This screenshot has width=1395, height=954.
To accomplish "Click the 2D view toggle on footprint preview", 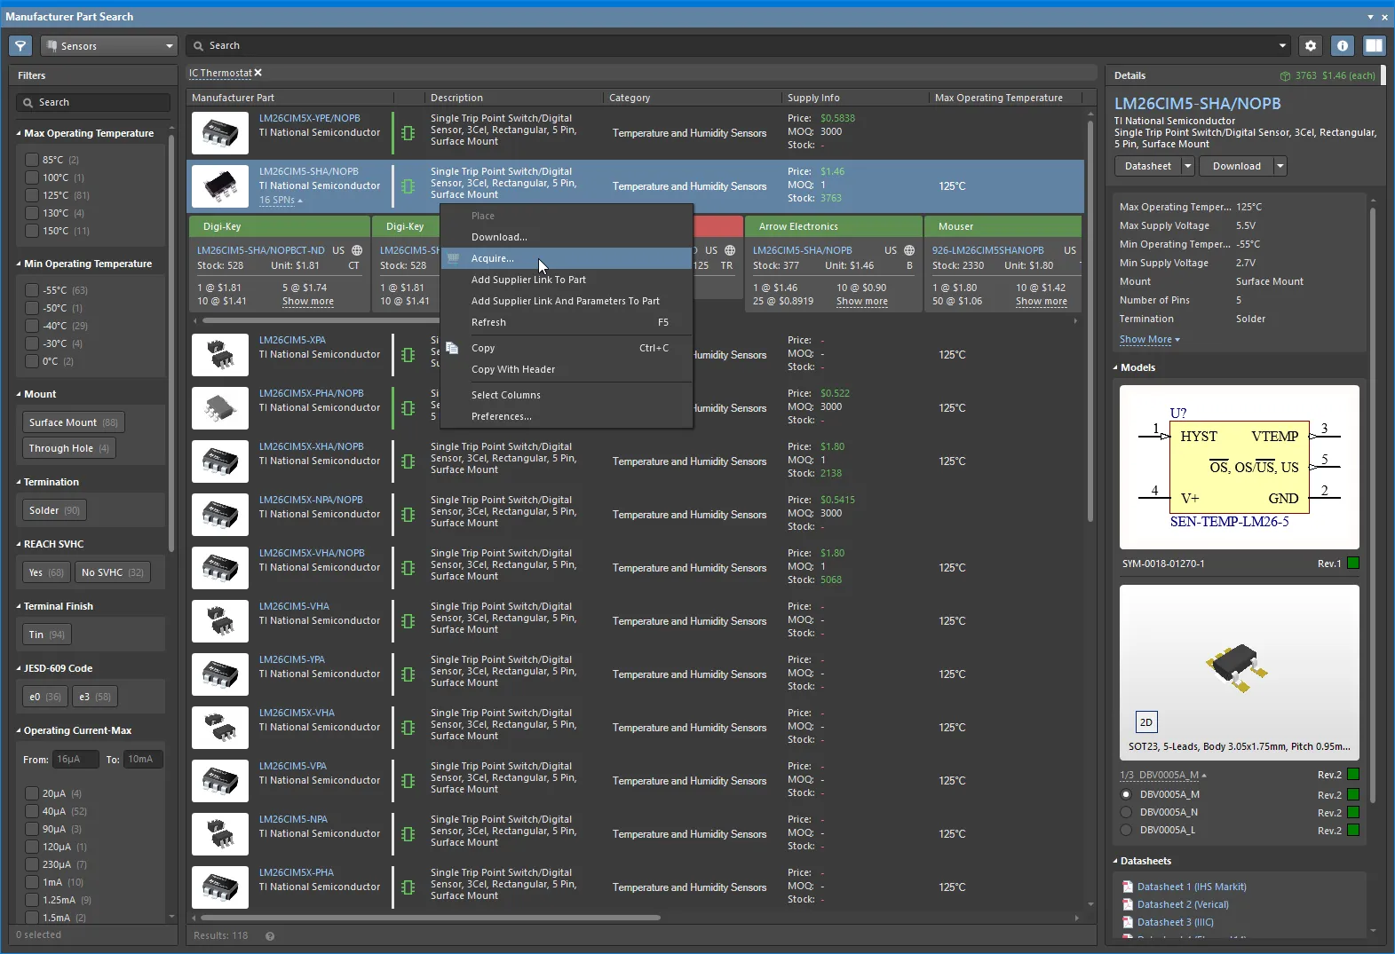I will click(x=1146, y=721).
